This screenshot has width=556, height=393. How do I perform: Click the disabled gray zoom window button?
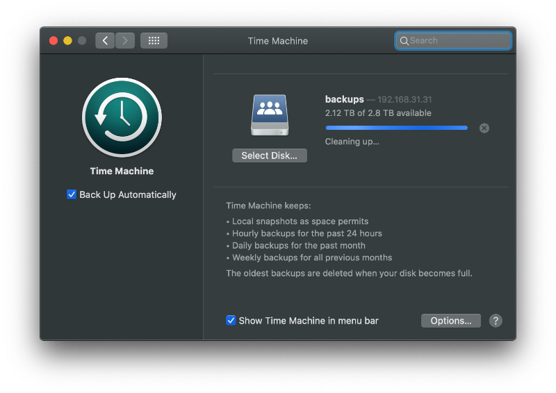point(82,40)
